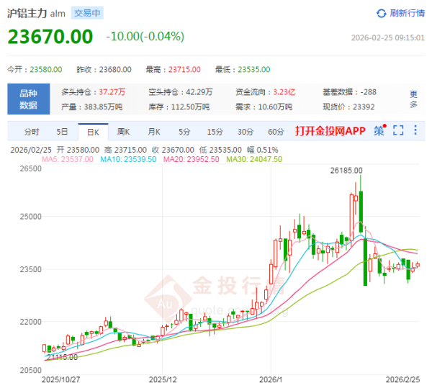Select the 月K monthly chart tab

click(x=154, y=132)
